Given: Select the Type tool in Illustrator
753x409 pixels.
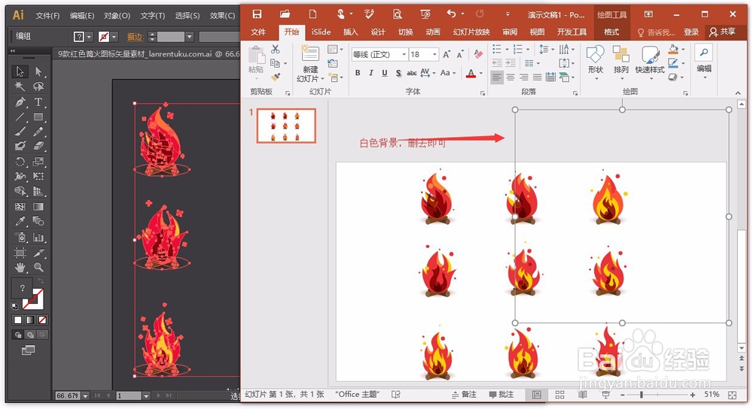Looking at the screenshot, I should click(x=38, y=101).
